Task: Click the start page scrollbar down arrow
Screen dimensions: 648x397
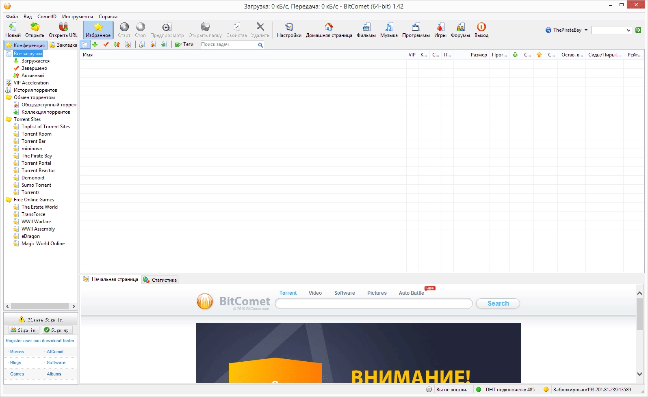Action: [x=639, y=374]
